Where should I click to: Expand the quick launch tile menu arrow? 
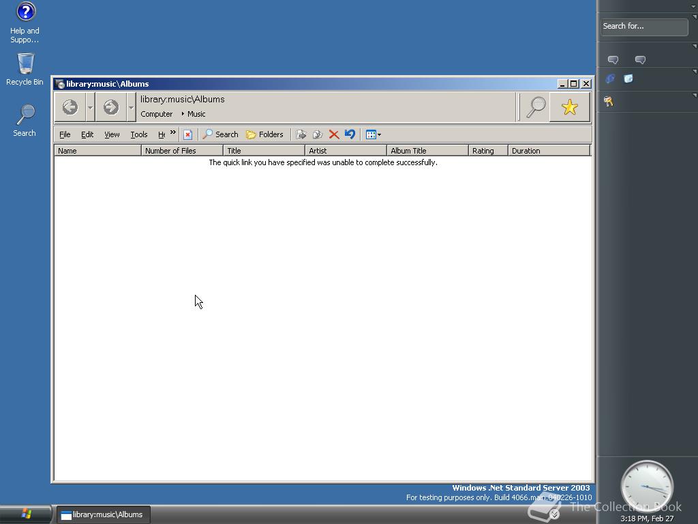click(x=695, y=71)
